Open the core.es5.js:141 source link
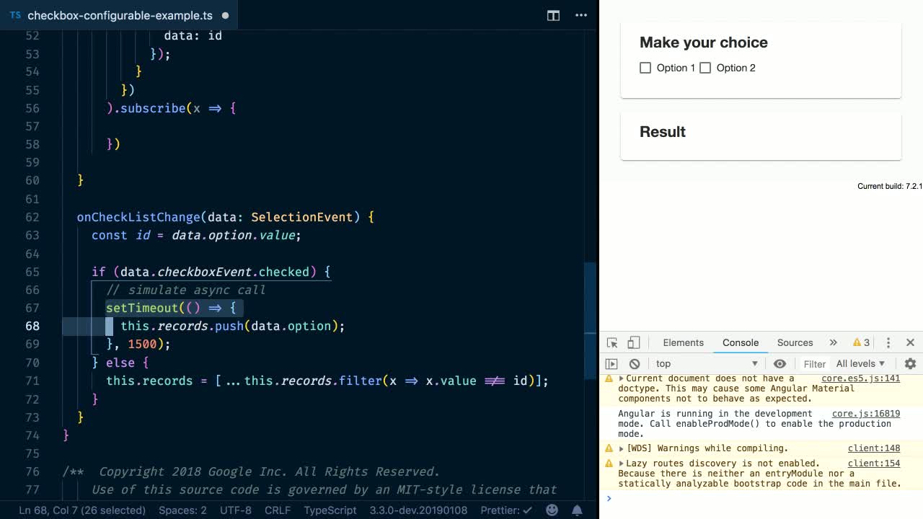923x519 pixels. (x=860, y=378)
